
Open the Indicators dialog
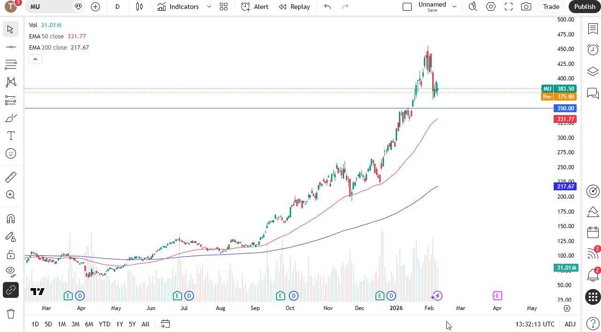(x=178, y=7)
